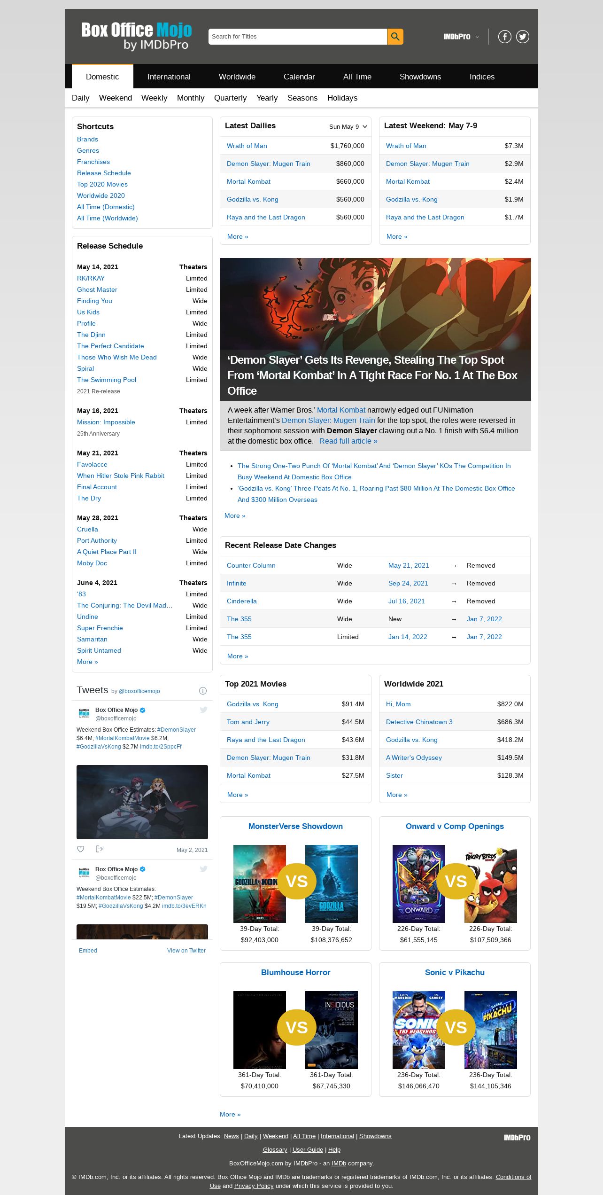Click More under Latest Dailies
603x1195 pixels.
pos(238,236)
